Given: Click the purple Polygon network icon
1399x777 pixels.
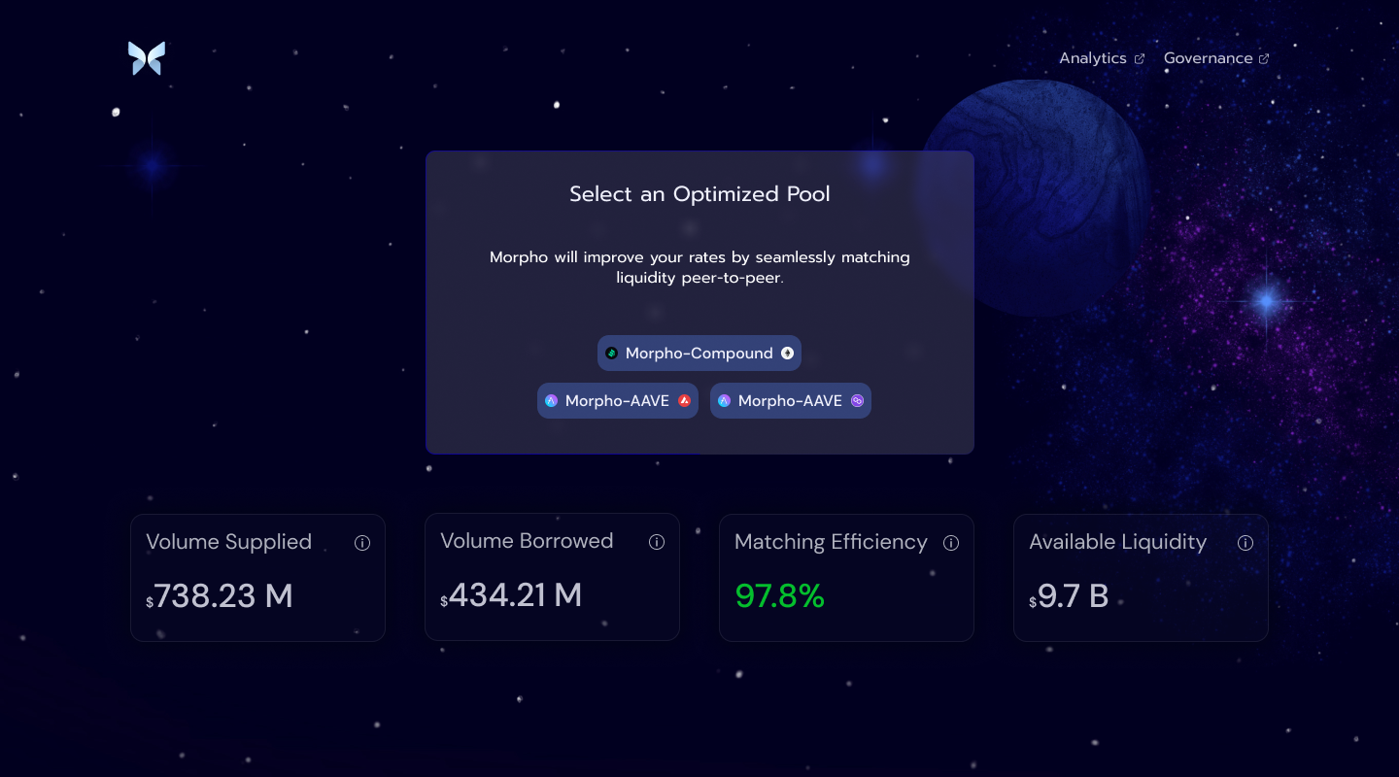Looking at the screenshot, I should [857, 401].
